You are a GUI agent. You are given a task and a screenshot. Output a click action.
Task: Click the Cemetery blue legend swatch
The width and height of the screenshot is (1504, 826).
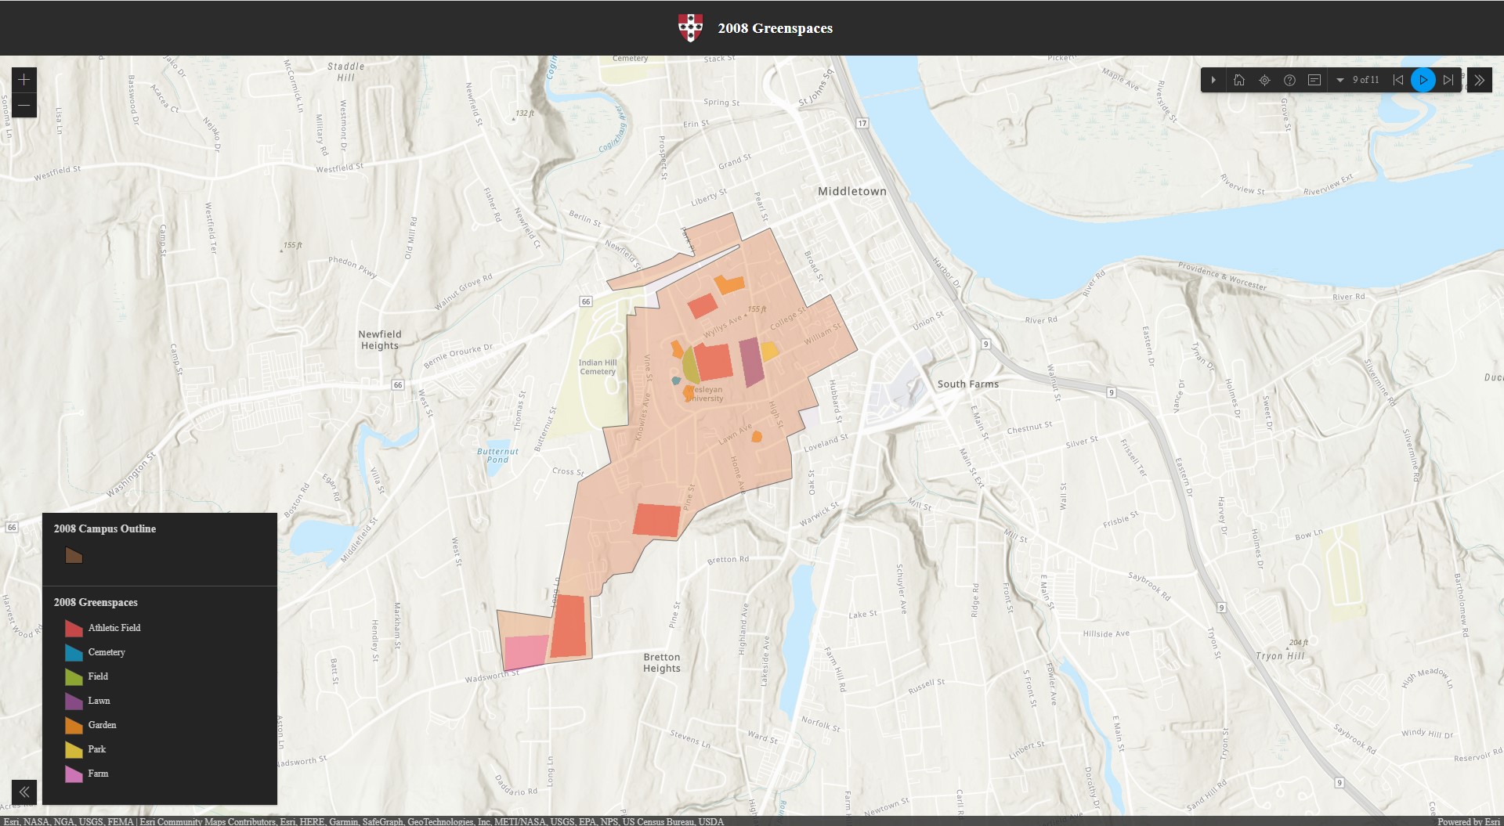pyautogui.click(x=74, y=652)
